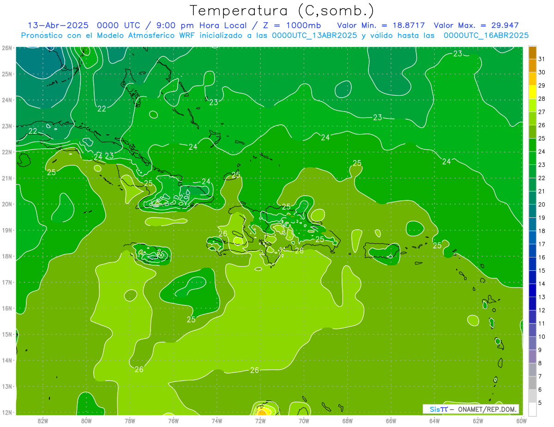
Task: Click latitude axis label "23N"
Action: pos(7,126)
